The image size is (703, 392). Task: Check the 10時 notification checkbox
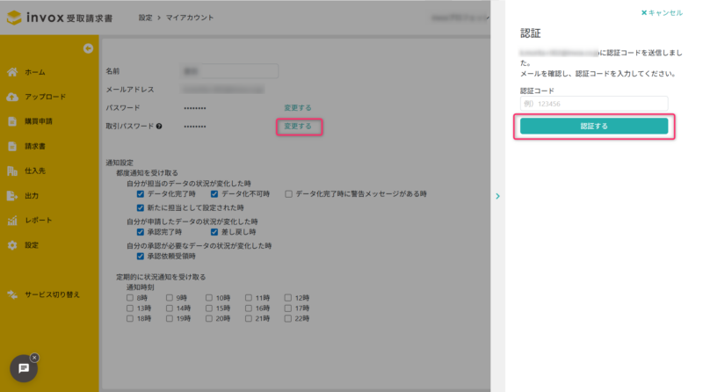(x=209, y=298)
